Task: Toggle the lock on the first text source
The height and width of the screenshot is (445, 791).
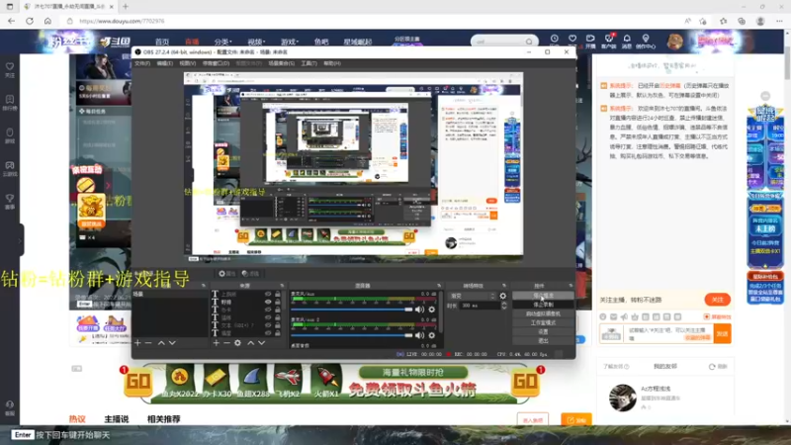Action: tap(278, 294)
